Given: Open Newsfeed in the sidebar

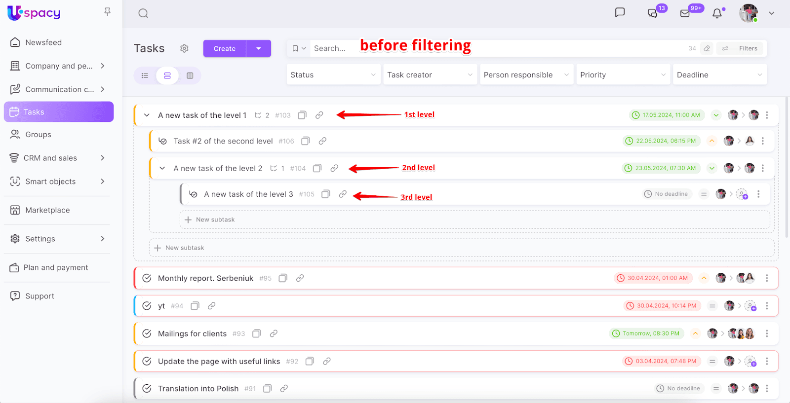Looking at the screenshot, I should [x=43, y=42].
